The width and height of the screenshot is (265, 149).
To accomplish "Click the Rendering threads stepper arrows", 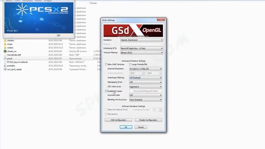I will coord(160,110).
